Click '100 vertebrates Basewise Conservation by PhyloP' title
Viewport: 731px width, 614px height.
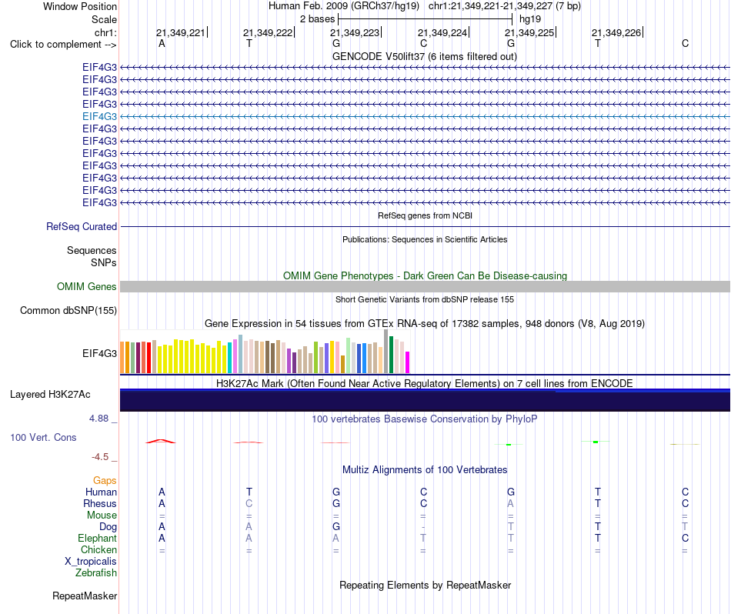[x=425, y=419]
